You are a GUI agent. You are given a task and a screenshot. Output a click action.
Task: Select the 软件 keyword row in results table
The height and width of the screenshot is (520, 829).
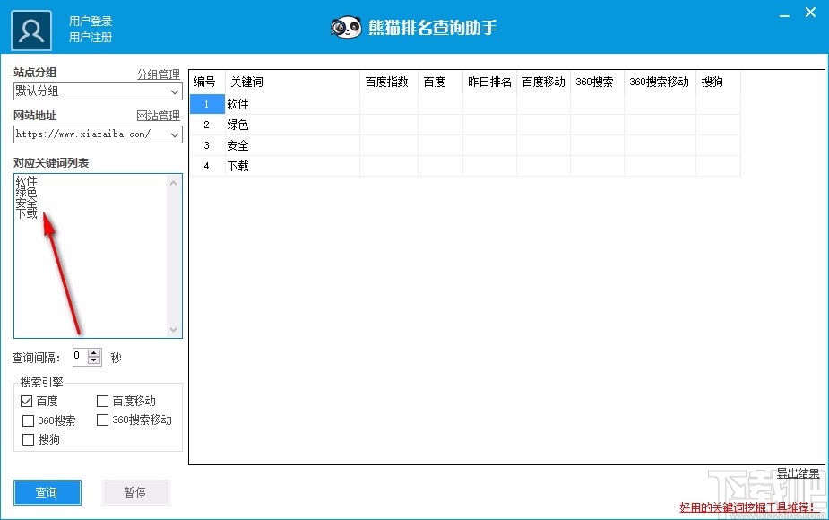[239, 104]
